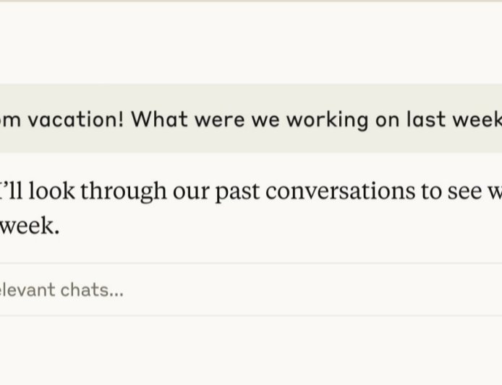Click the assistant reply's first line
502x385 pixels.
[x=246, y=190]
